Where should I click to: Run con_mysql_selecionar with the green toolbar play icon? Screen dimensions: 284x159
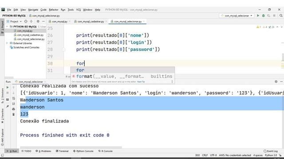click(x=258, y=16)
